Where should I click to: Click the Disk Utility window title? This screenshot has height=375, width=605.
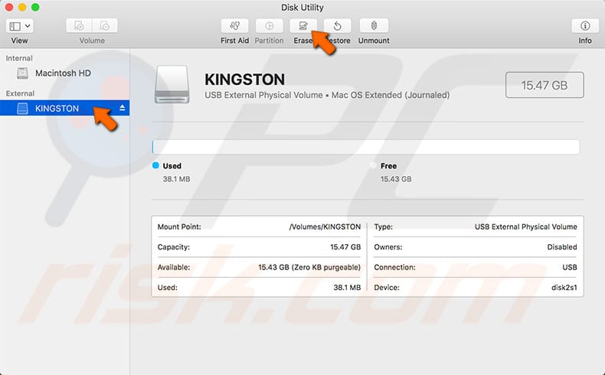tap(302, 8)
